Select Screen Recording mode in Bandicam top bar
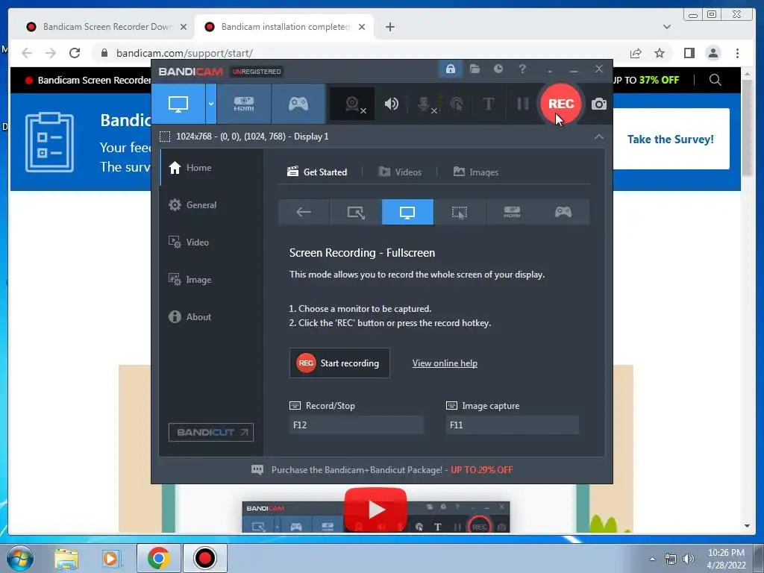 click(x=178, y=104)
